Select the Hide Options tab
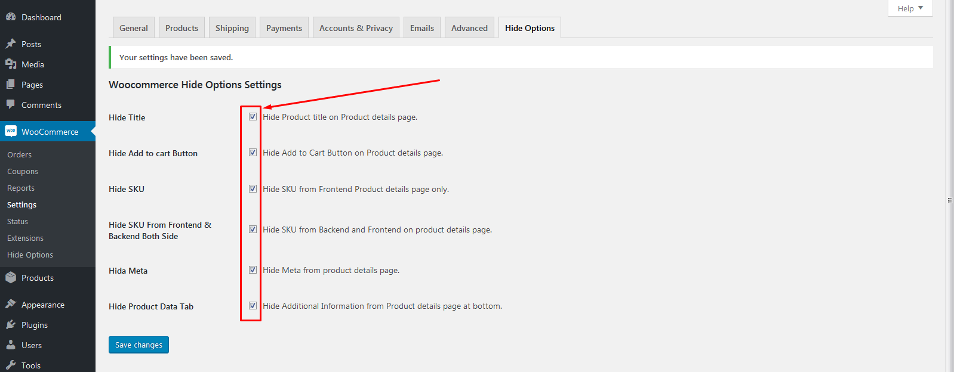Viewport: 954px width, 372px height. click(x=530, y=28)
